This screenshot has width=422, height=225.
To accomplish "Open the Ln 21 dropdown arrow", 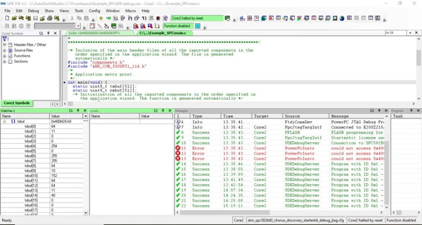I will tap(410, 33).
